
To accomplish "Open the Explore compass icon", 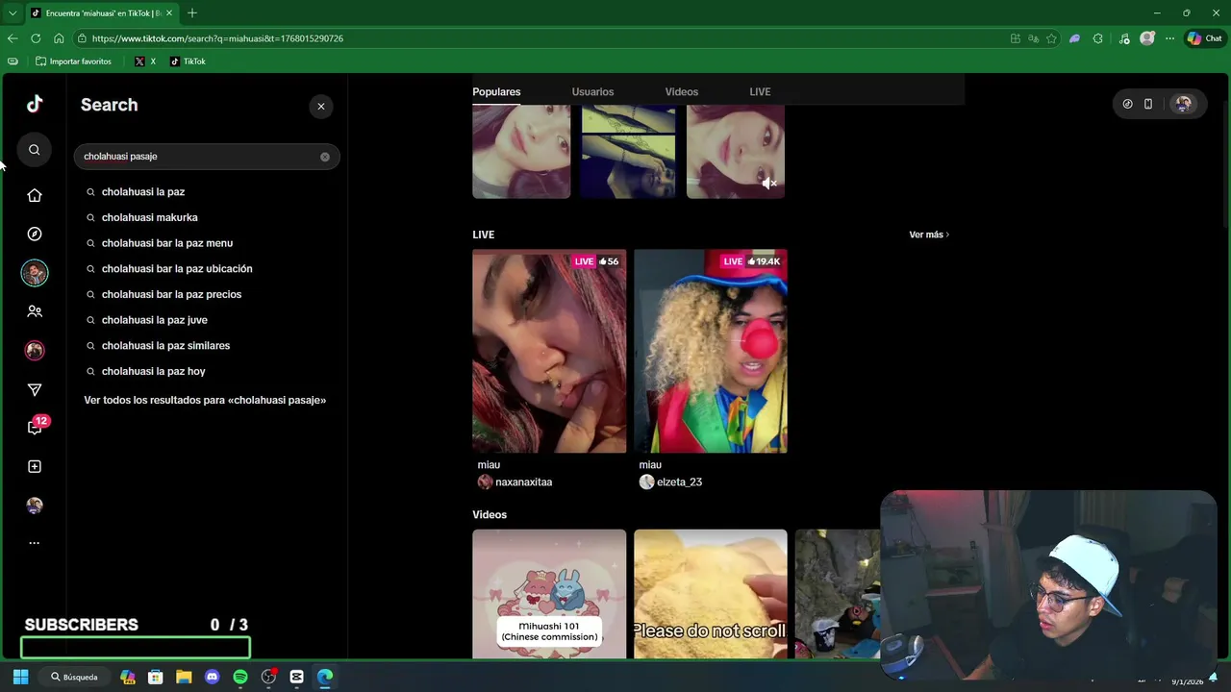I will (35, 234).
